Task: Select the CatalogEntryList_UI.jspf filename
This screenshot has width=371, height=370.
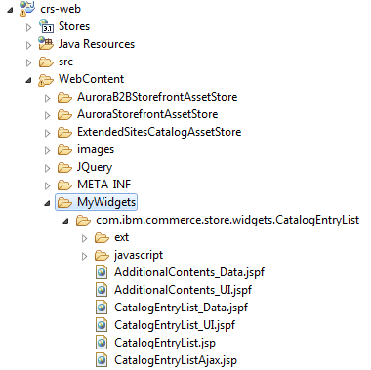Action: (175, 325)
